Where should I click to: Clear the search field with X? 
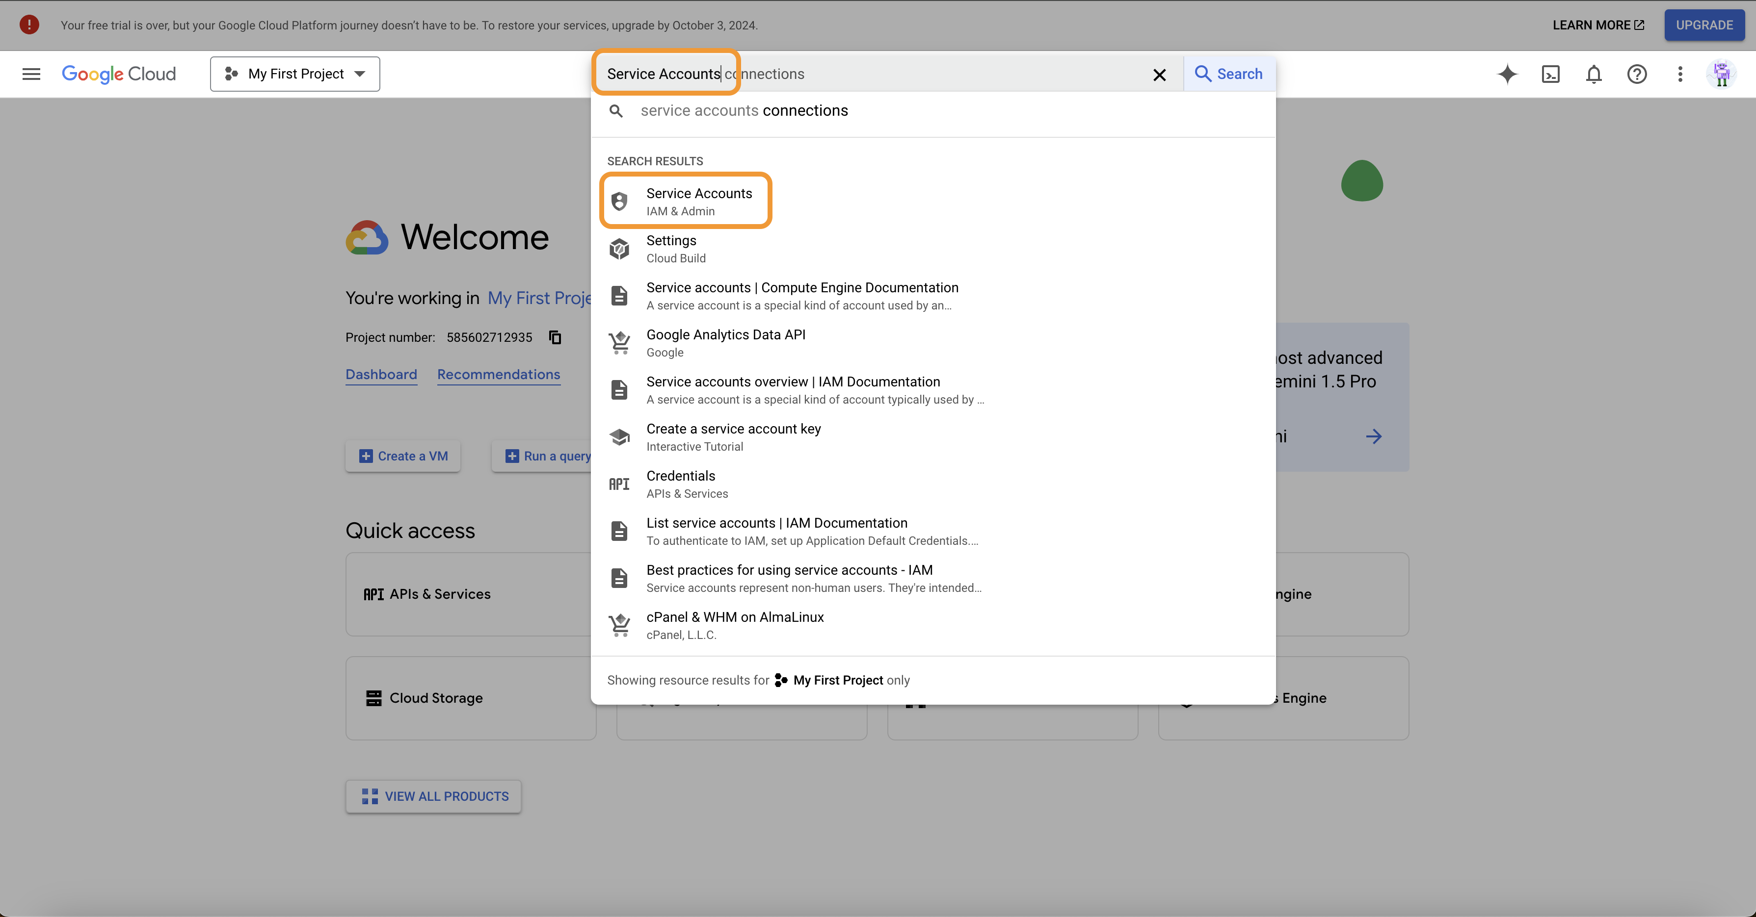(1160, 74)
